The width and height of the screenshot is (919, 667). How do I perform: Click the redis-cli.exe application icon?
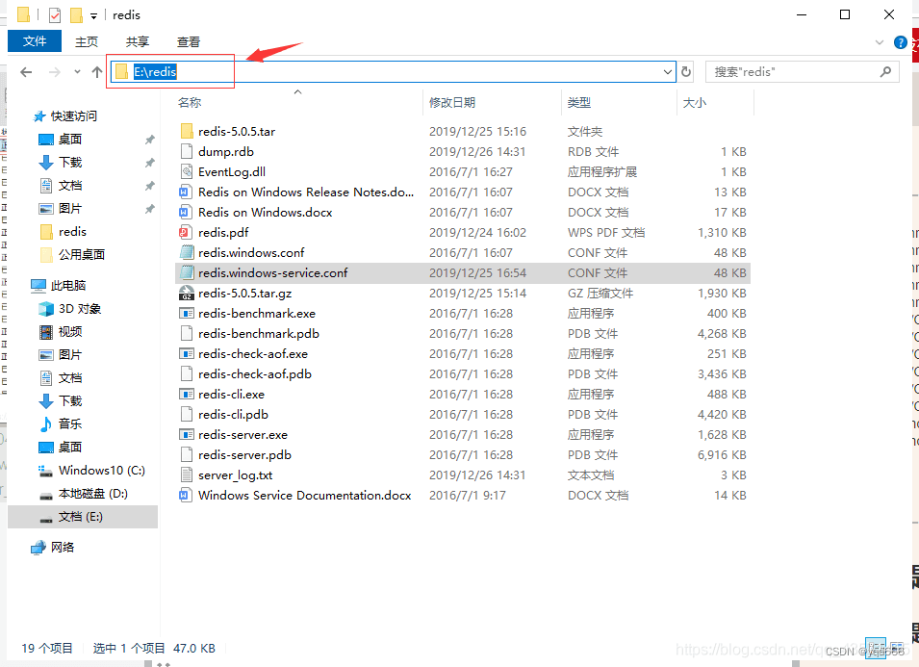pos(187,395)
